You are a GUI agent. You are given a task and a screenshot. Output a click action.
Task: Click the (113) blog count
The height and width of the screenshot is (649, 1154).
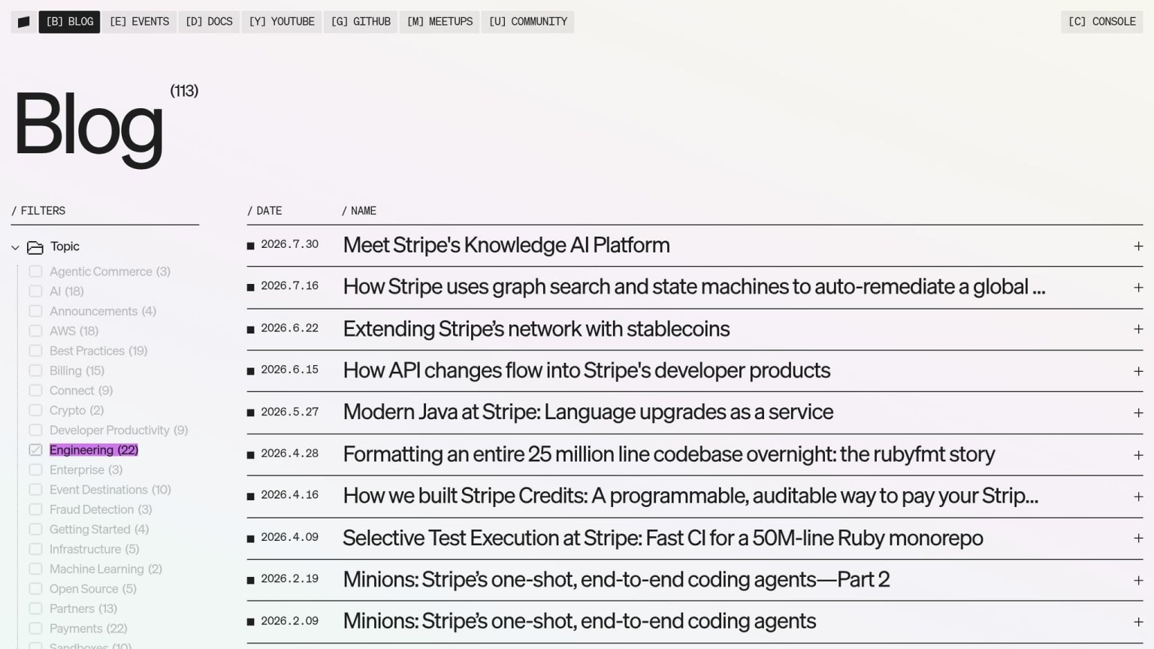[184, 91]
